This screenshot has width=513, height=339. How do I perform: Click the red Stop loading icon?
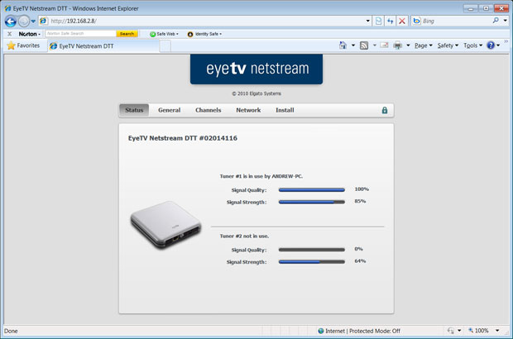[x=402, y=21]
